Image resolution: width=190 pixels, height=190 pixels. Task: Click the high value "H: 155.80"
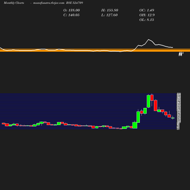tap(110, 10)
